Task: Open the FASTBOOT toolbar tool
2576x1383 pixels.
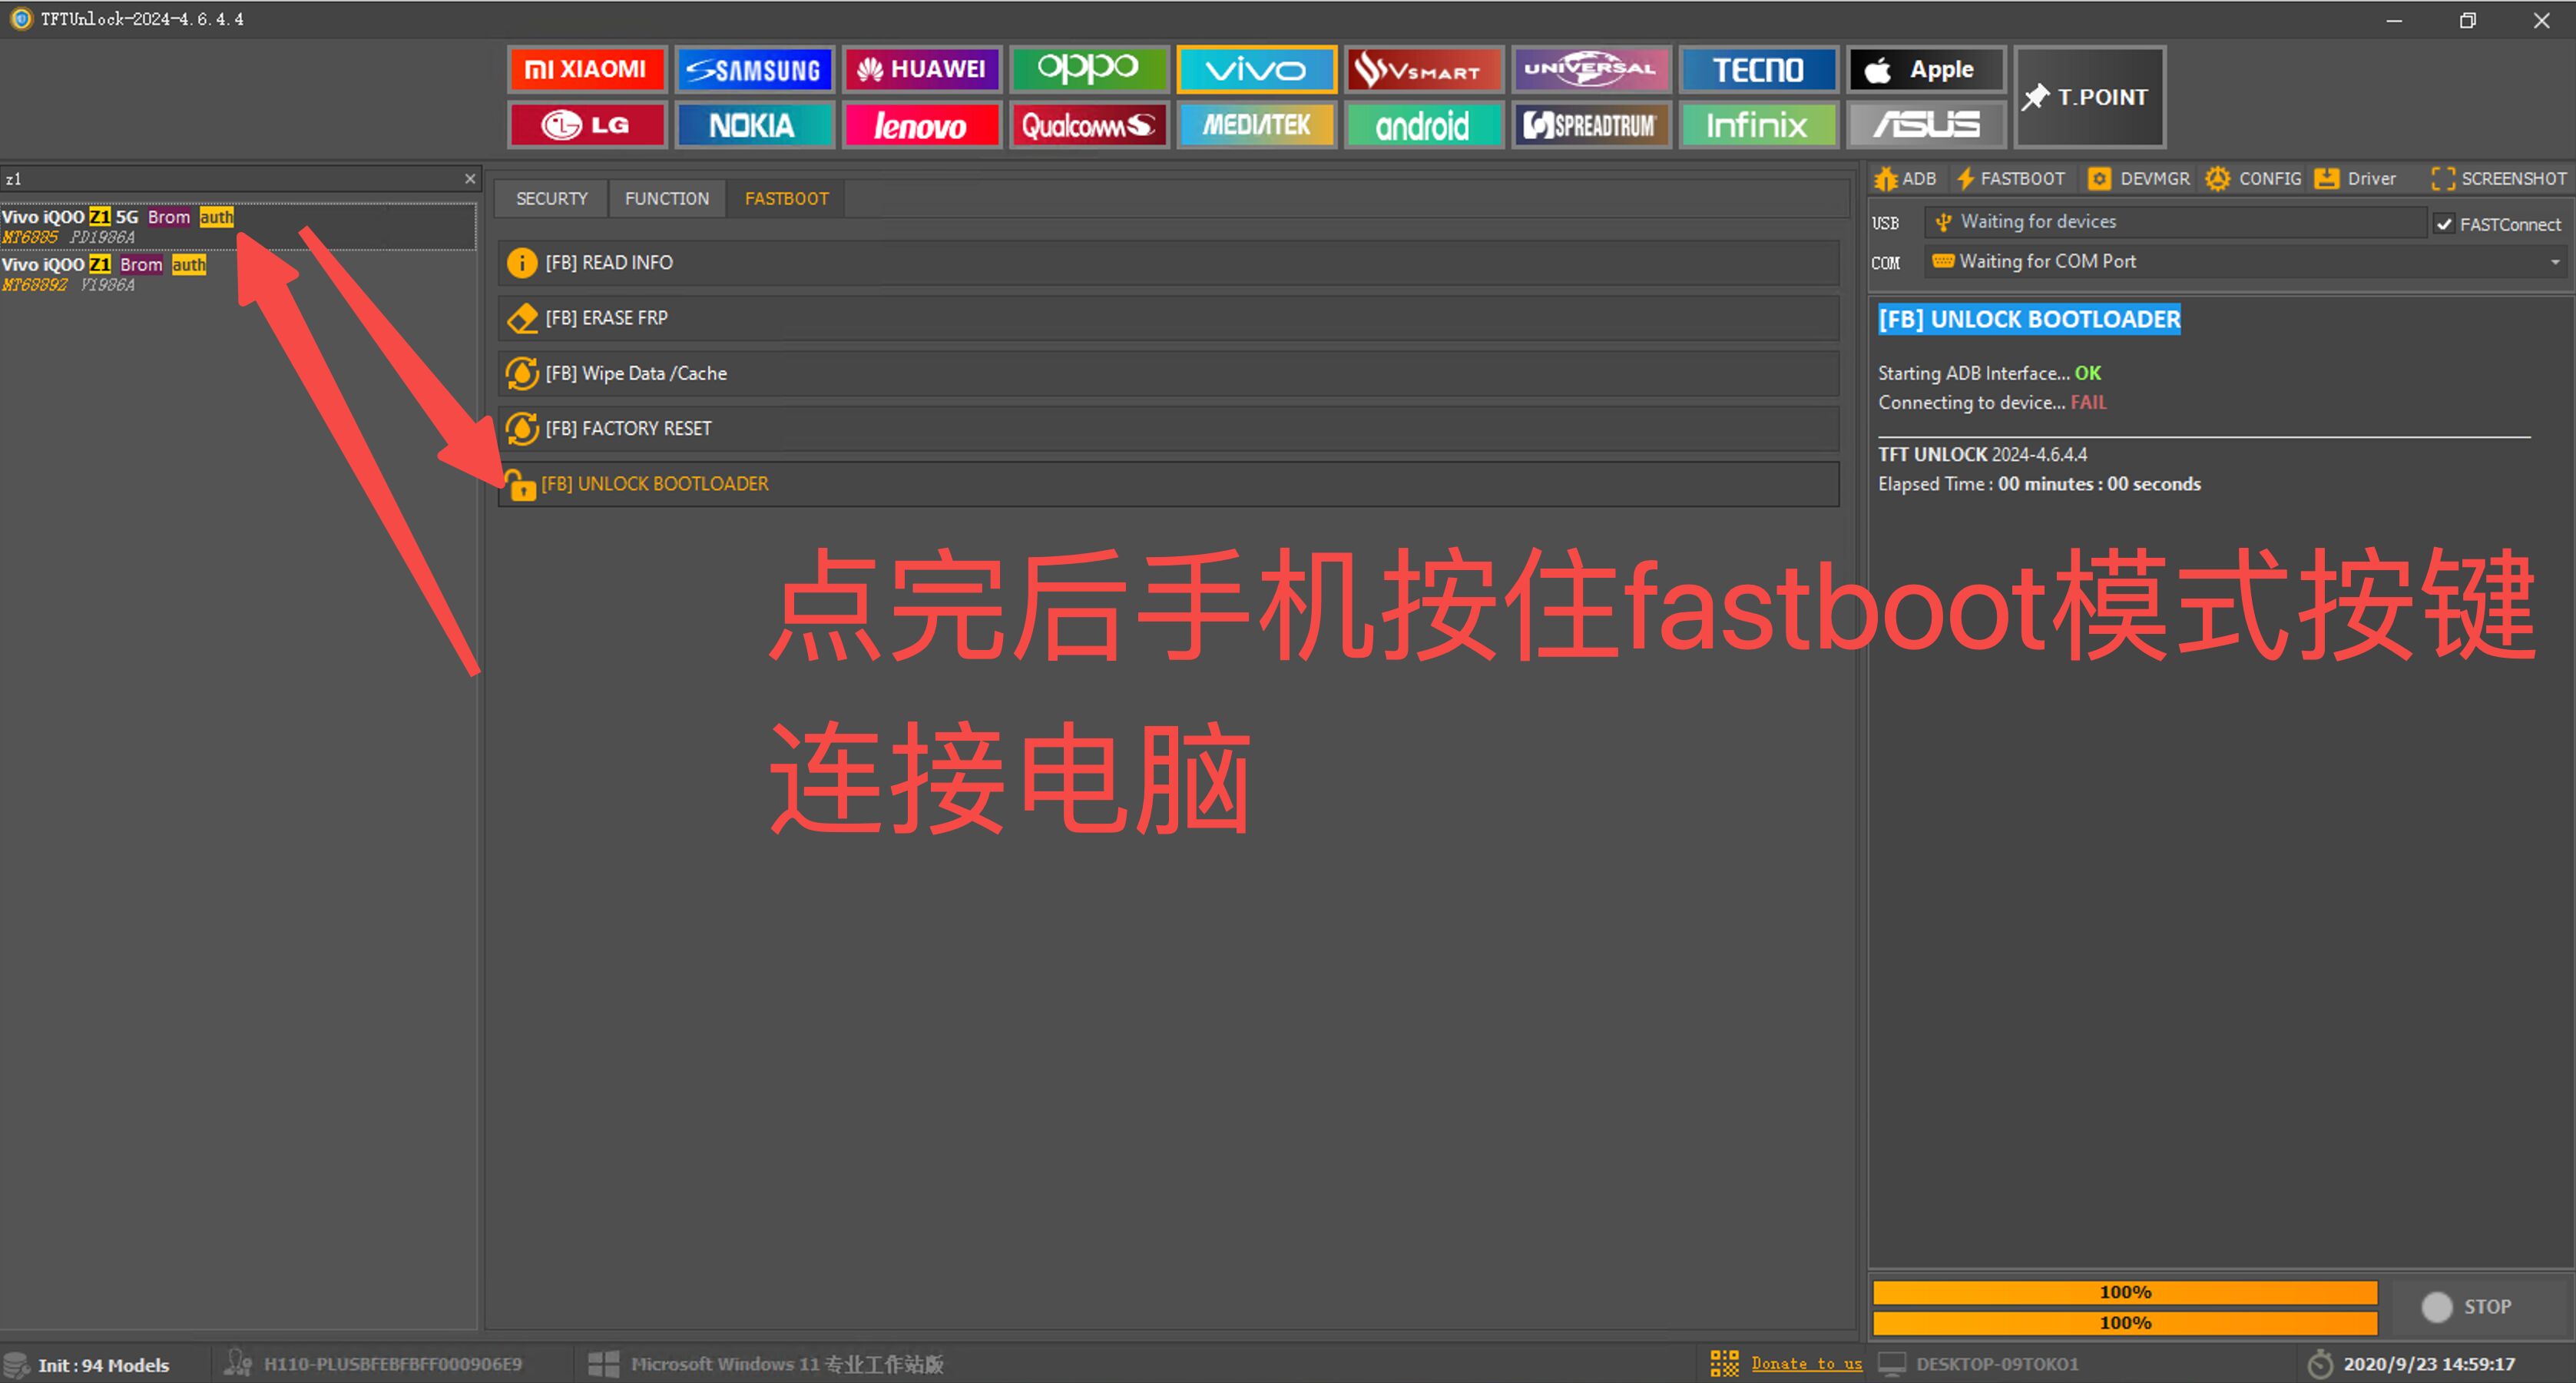Action: [x=2010, y=178]
